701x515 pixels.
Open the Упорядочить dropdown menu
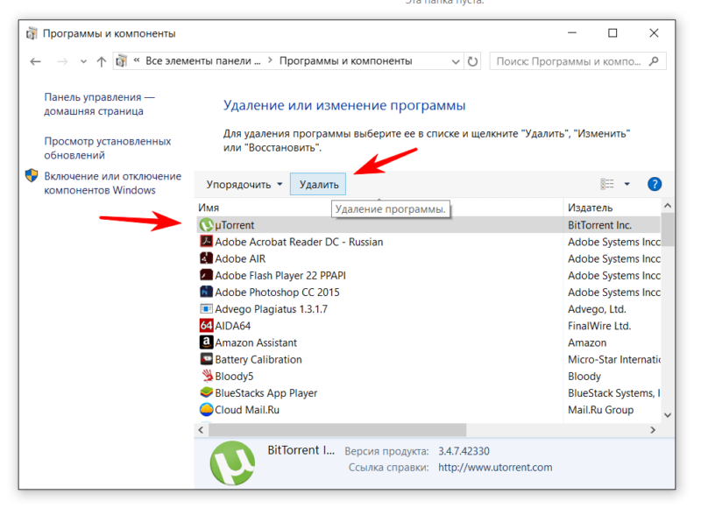click(x=244, y=185)
